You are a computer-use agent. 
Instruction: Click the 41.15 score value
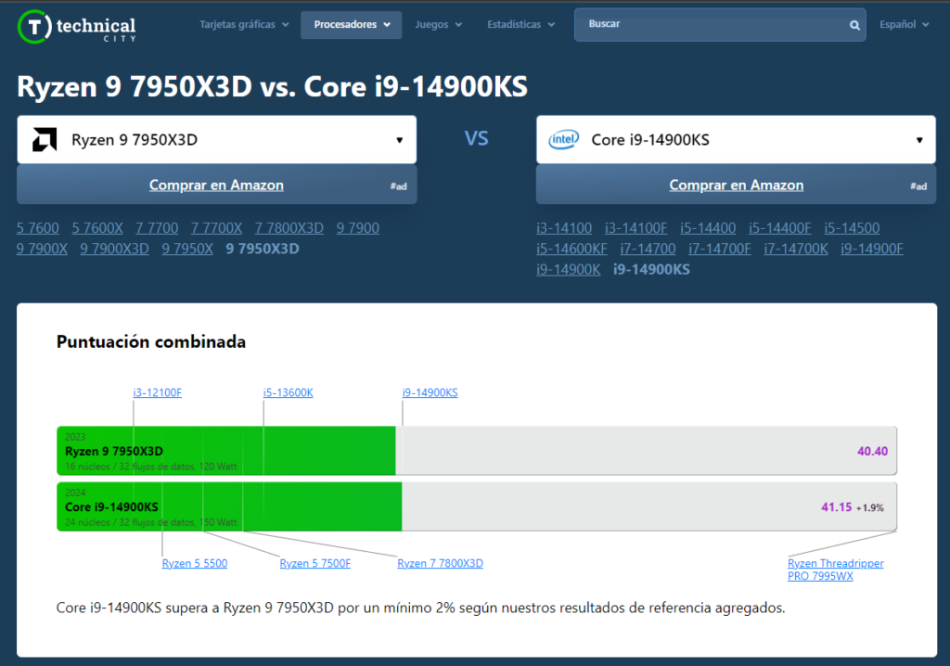pos(836,507)
